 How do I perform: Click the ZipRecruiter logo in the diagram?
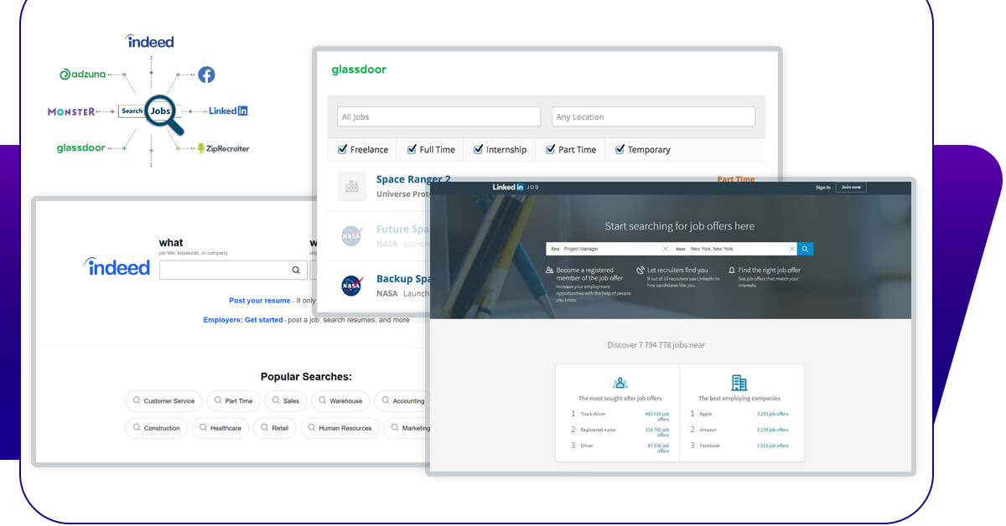pyautogui.click(x=223, y=148)
